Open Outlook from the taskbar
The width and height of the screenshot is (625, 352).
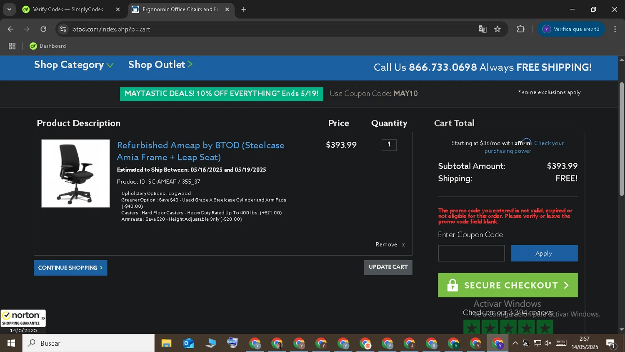188,343
